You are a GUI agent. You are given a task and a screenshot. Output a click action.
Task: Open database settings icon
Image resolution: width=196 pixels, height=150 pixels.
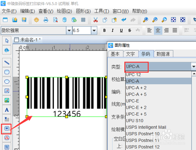point(64,20)
